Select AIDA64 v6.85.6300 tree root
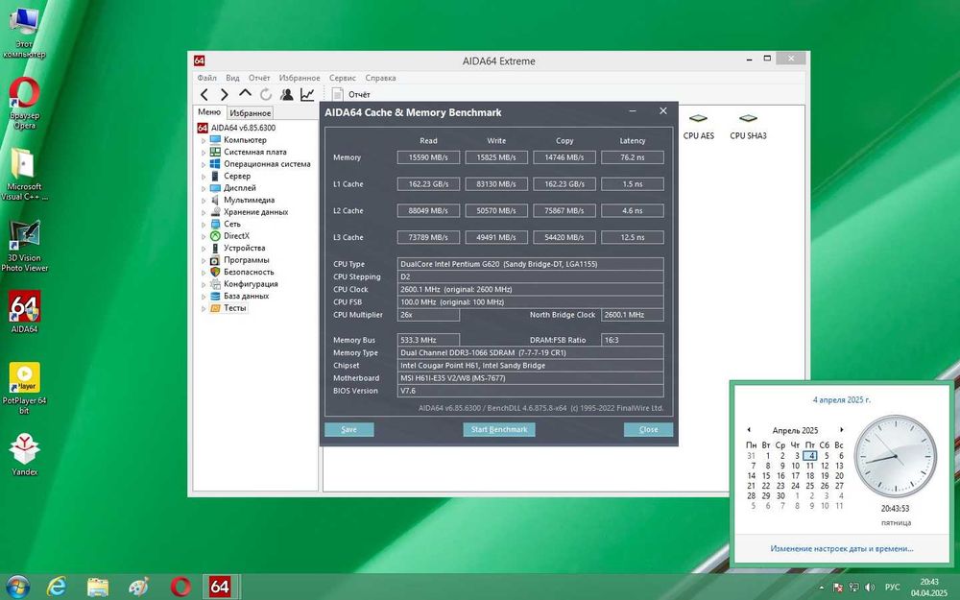This screenshot has height=600, width=960. pyautogui.click(x=236, y=128)
